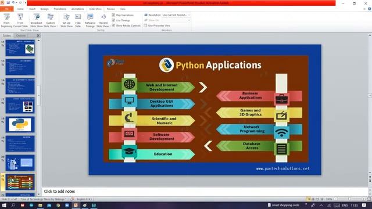372x209 pixels.
Task: Enable Use Presenter View checkbox
Action: [145, 26]
